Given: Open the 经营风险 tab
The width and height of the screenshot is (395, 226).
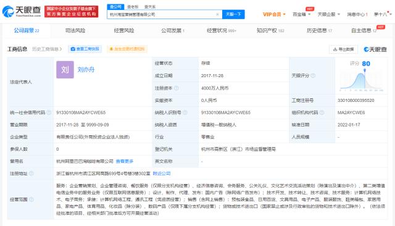Looking at the screenshot, I should tap(123, 30).
